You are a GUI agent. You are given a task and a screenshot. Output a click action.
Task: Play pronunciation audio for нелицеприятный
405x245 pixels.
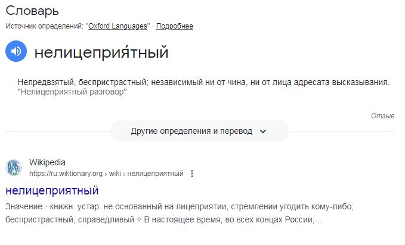(16, 51)
